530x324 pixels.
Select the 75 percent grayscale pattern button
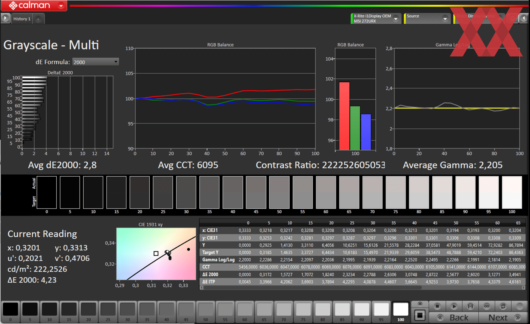(303, 312)
